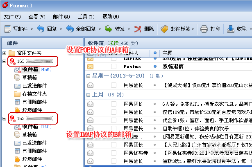
Task: Tick checkbox of the 【鸿成大街】 email
Action: [114, 85]
